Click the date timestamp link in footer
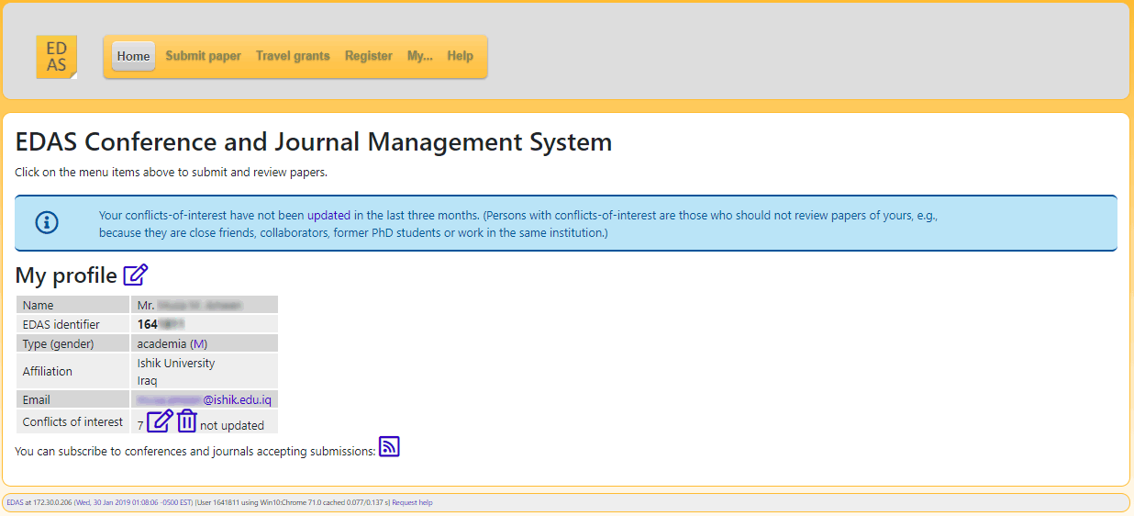This screenshot has width=1134, height=516. pos(133,503)
